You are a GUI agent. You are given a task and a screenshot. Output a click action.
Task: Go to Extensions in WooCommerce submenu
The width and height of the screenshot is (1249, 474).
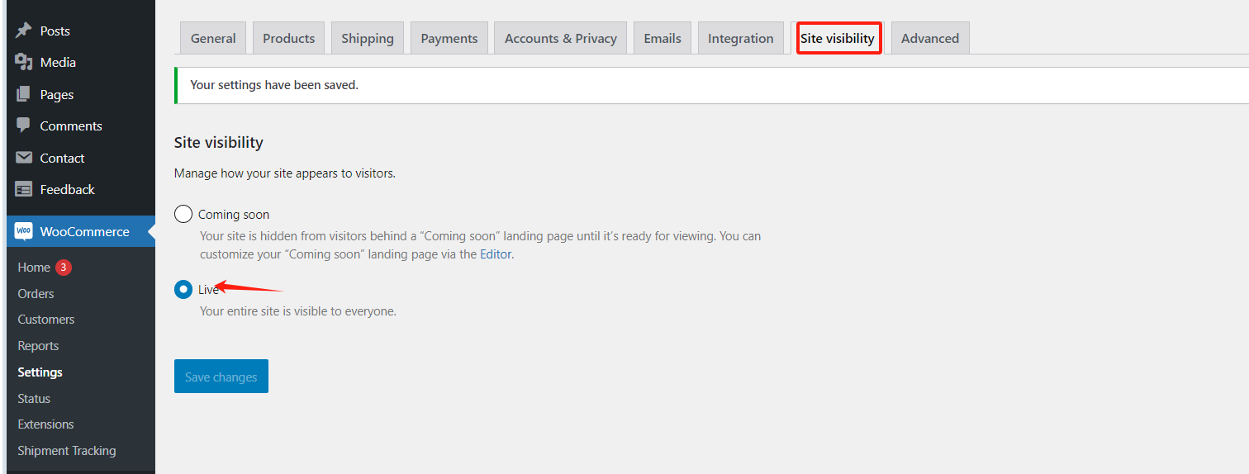[x=46, y=424]
